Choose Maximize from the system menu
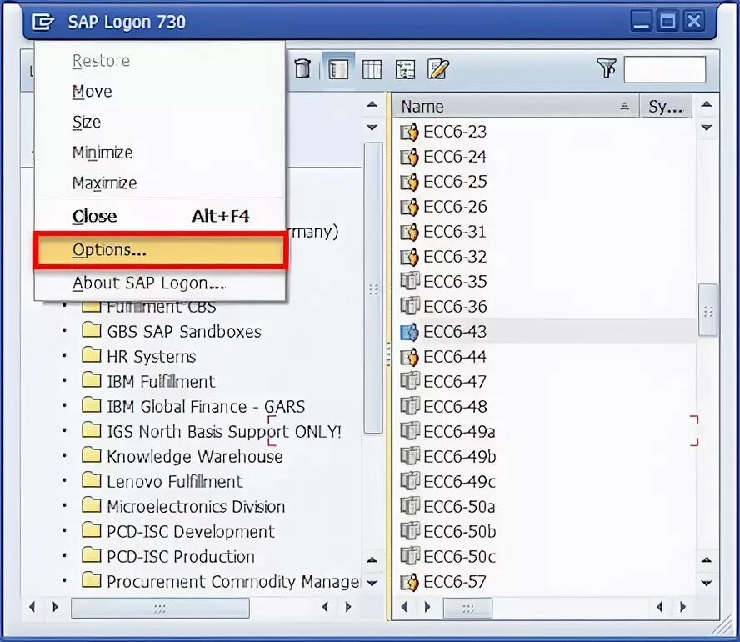 (x=161, y=183)
